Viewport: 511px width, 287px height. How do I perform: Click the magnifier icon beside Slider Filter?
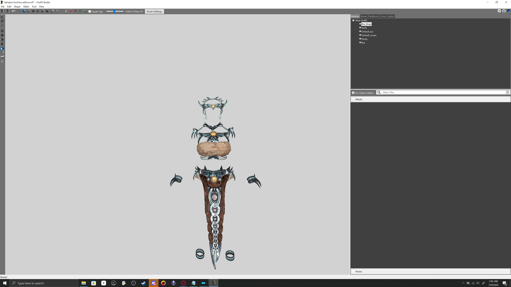coord(379,92)
